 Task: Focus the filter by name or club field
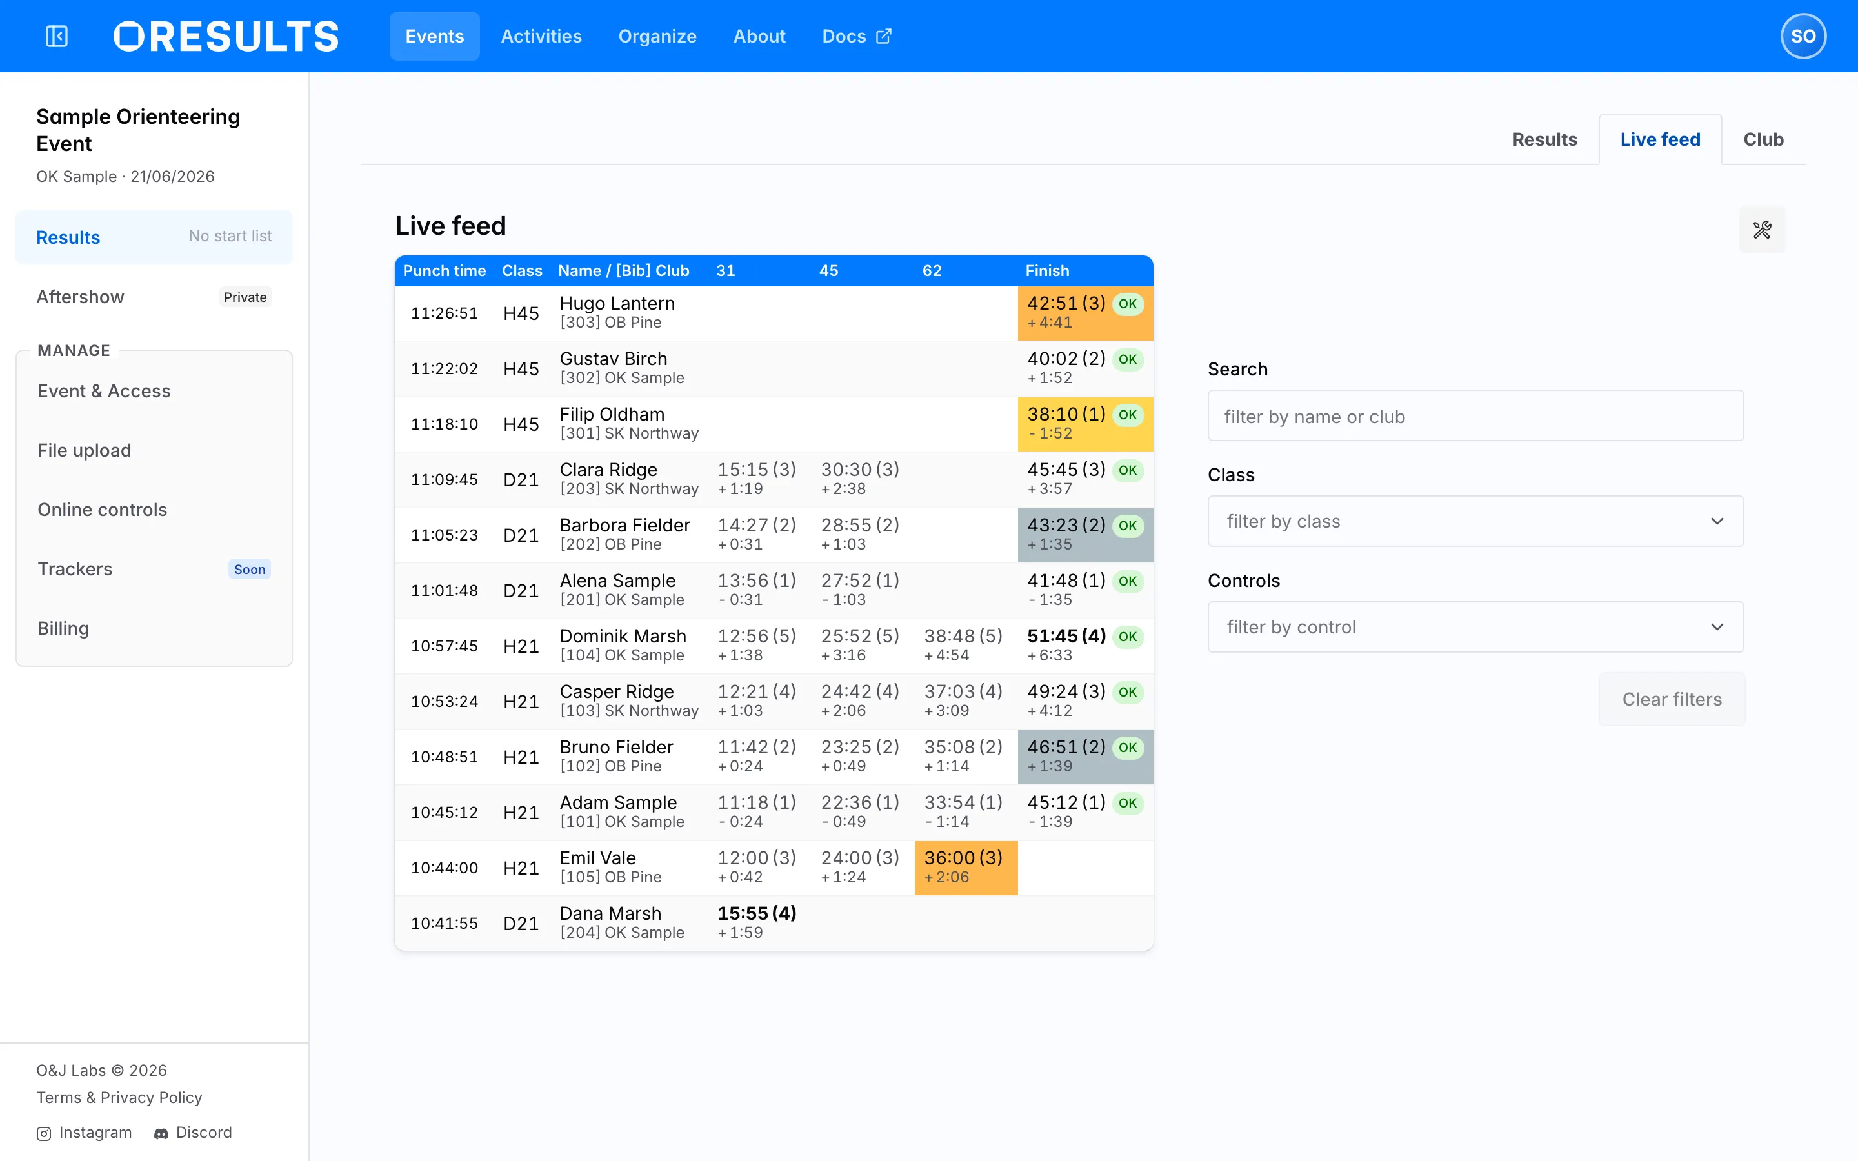tap(1475, 415)
